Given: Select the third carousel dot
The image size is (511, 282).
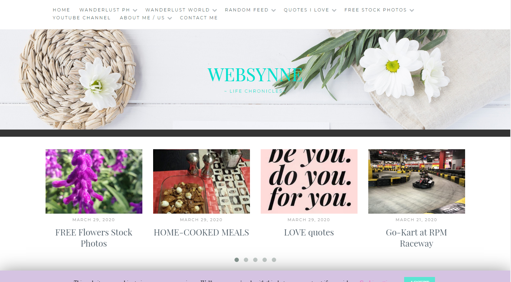Looking at the screenshot, I should pyautogui.click(x=255, y=260).
